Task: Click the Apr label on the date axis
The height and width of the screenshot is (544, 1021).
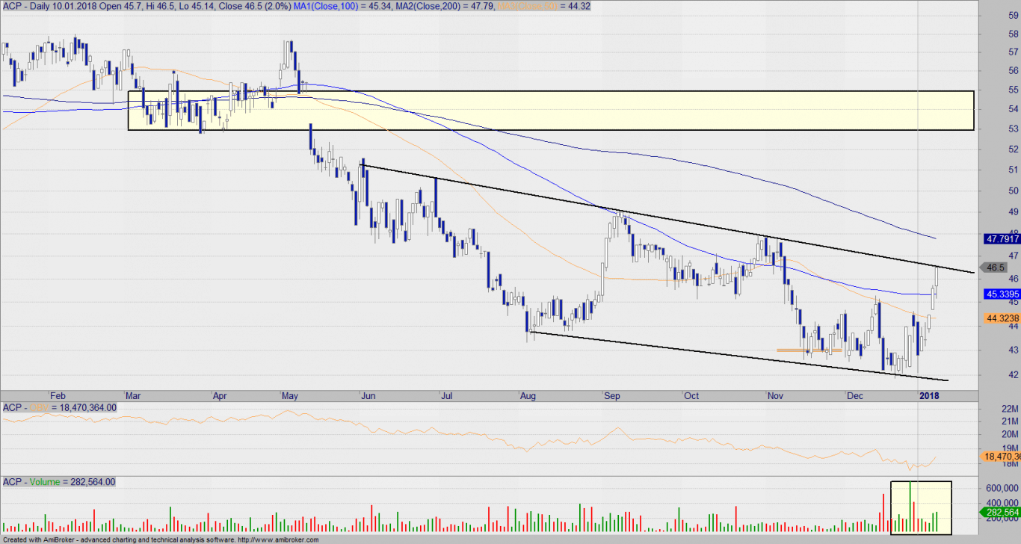Action: click(220, 395)
